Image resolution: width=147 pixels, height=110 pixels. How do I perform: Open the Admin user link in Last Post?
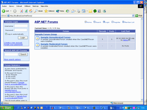tap(126, 40)
